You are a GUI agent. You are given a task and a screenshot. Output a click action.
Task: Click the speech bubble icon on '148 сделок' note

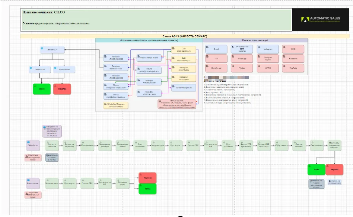coord(44,127)
